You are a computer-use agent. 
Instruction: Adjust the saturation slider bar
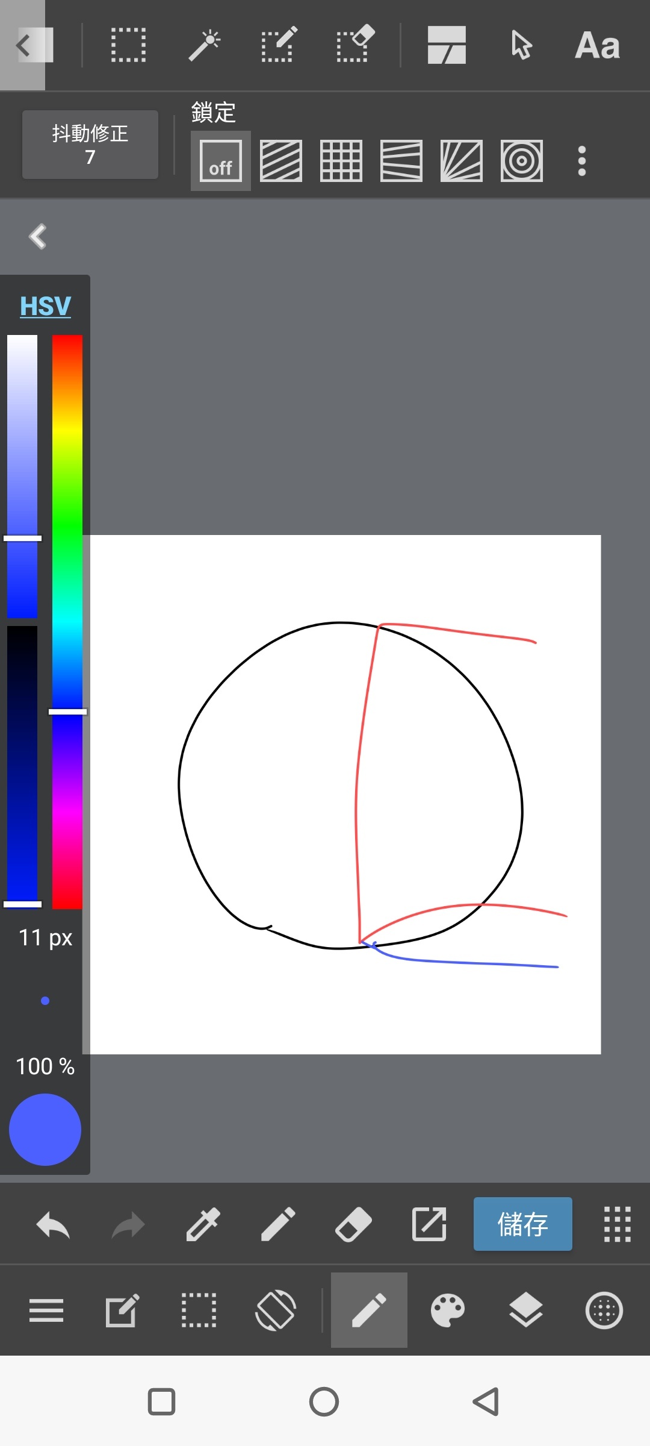[22, 476]
